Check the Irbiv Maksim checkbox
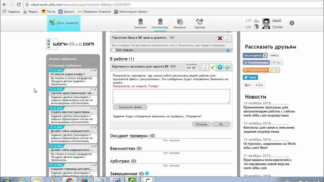 coord(113,50)
